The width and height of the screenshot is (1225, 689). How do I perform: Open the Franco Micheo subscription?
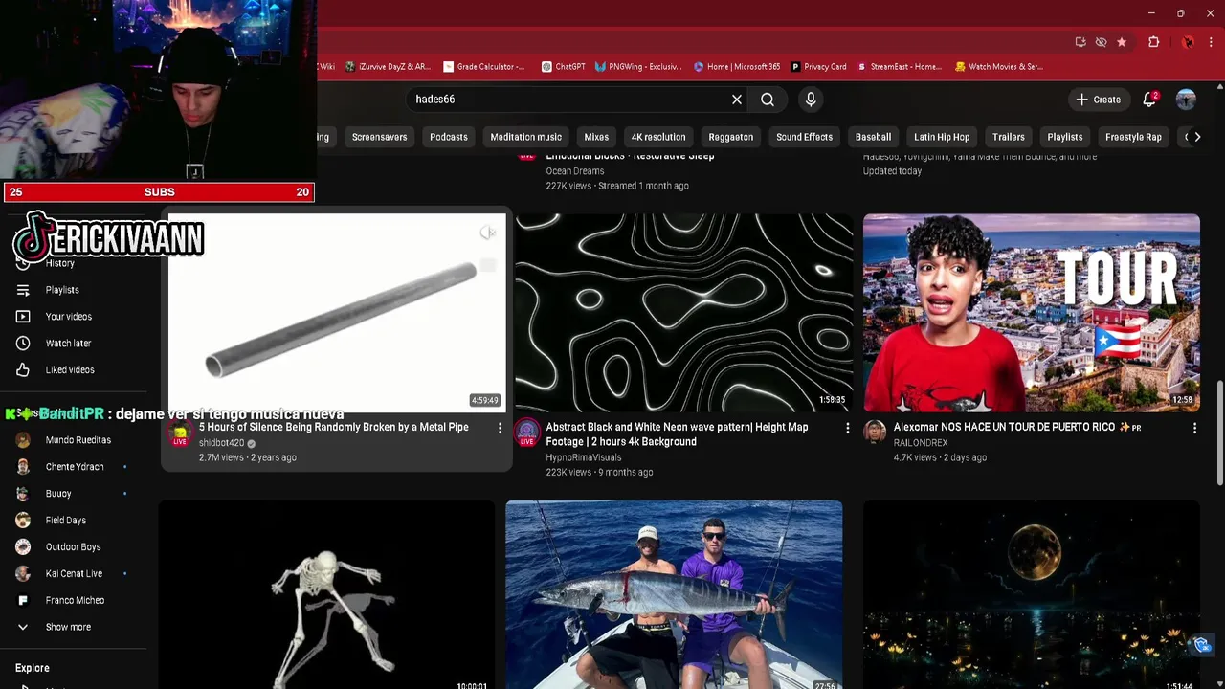coord(77,601)
